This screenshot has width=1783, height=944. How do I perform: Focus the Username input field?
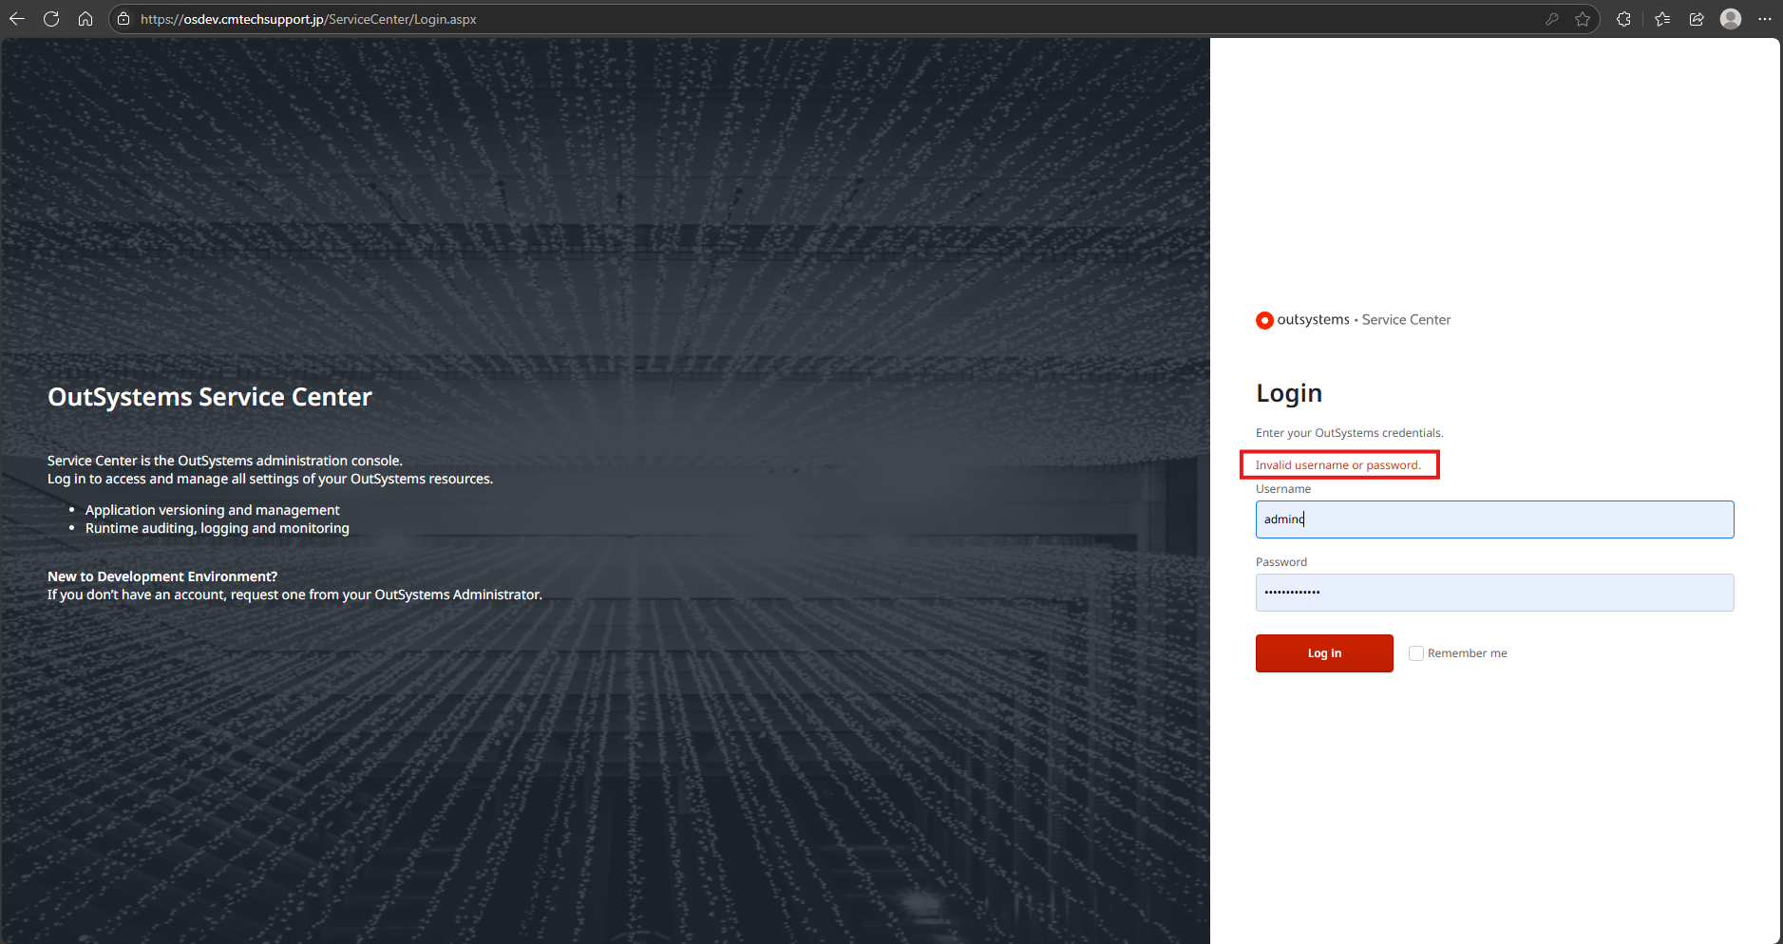click(x=1494, y=519)
